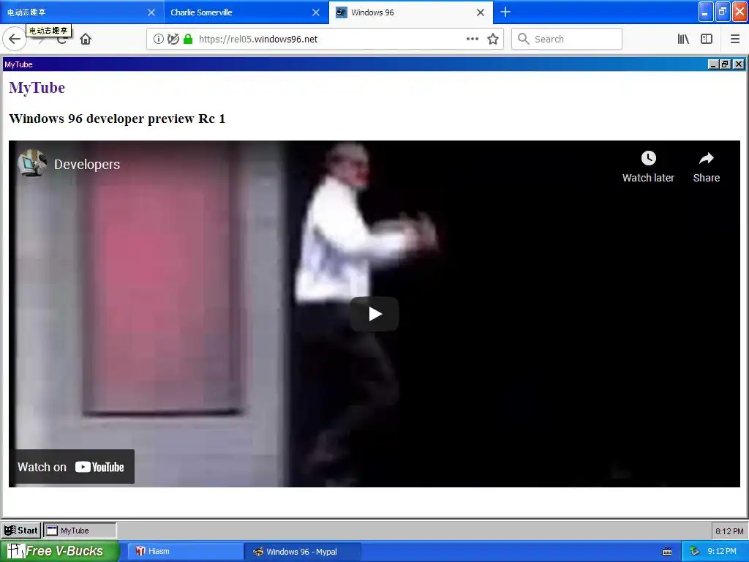
Task: Click the video title Windows 96 developer preview
Action: (x=117, y=119)
